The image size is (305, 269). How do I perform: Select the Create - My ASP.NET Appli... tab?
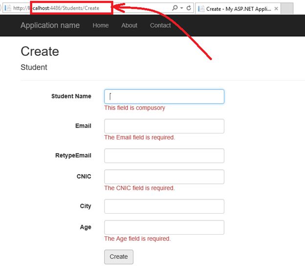238,9
